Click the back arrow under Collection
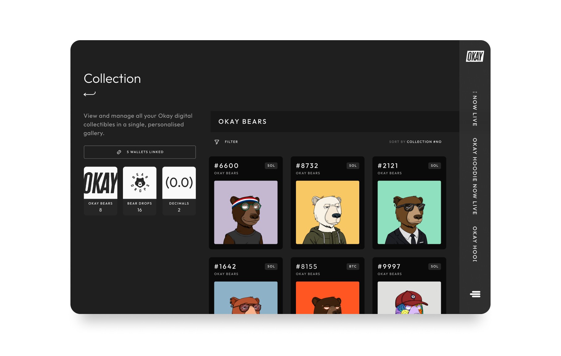The image size is (561, 356). (x=90, y=94)
